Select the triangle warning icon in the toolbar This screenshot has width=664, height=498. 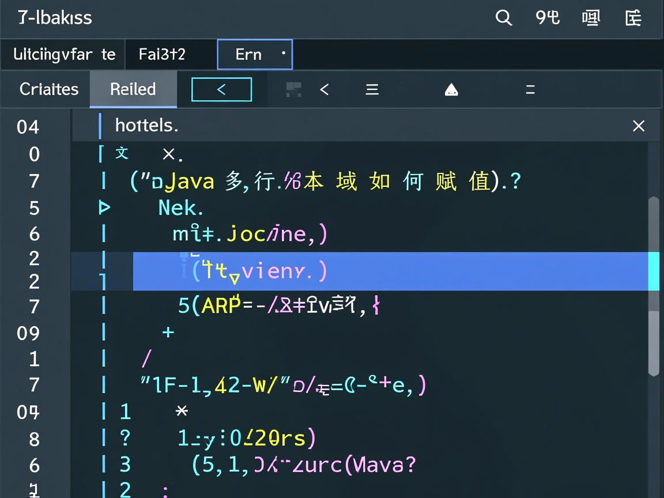click(x=451, y=89)
